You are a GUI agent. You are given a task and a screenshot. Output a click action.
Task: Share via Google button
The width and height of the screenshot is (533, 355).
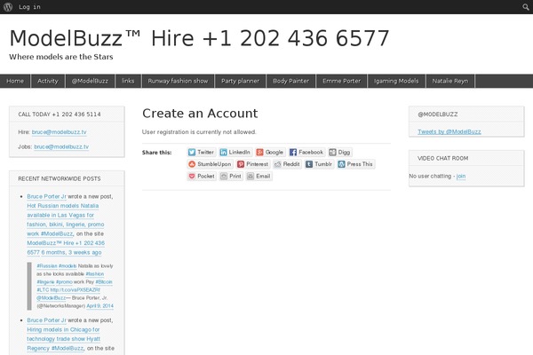click(x=269, y=152)
